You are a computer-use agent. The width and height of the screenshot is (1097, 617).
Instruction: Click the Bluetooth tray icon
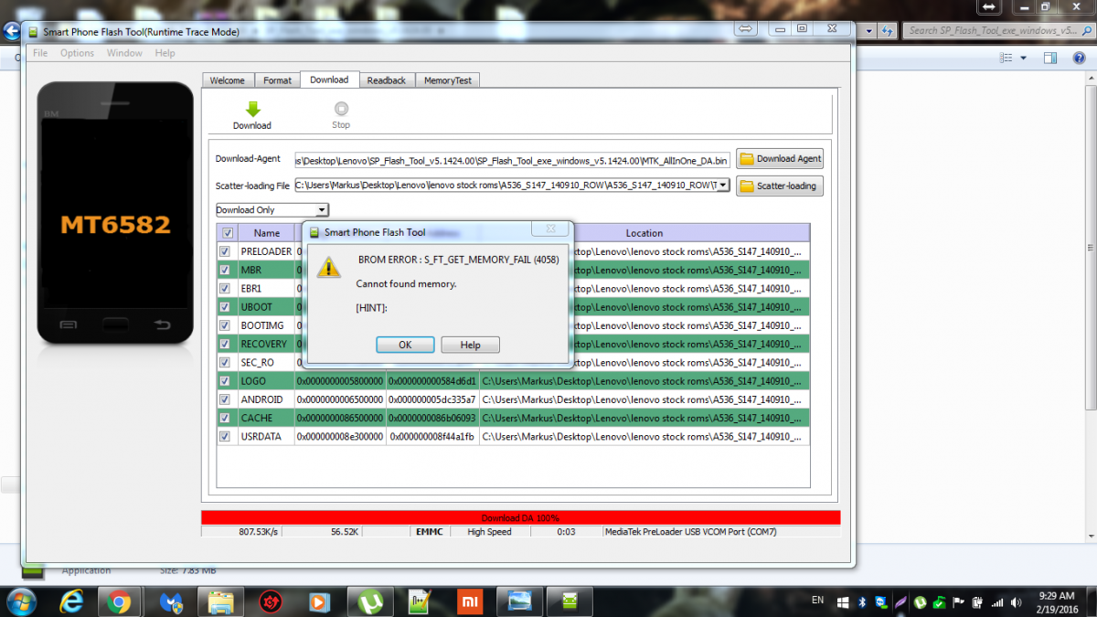click(x=861, y=602)
